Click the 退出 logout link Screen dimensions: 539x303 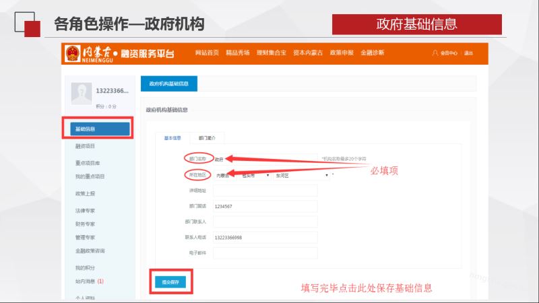[468, 53]
